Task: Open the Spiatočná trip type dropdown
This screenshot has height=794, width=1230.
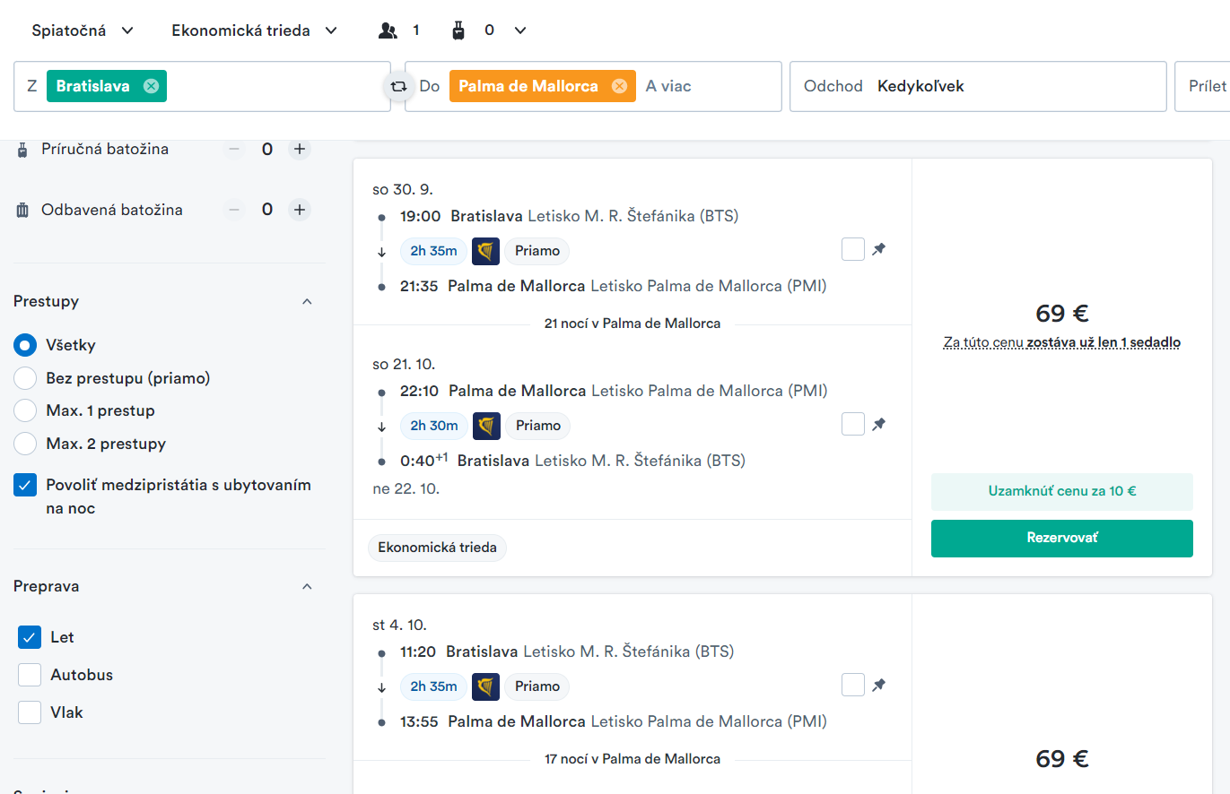Action: [83, 30]
